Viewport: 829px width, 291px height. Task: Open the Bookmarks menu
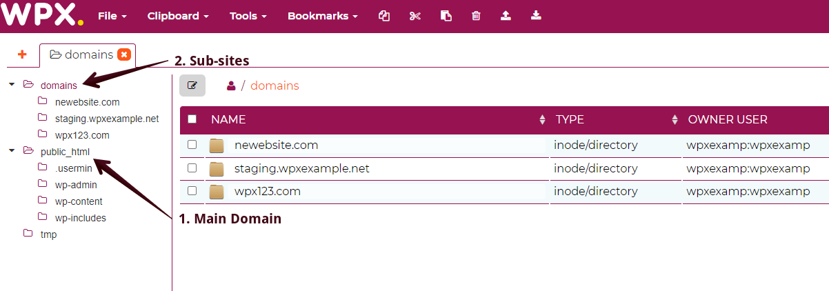[322, 16]
